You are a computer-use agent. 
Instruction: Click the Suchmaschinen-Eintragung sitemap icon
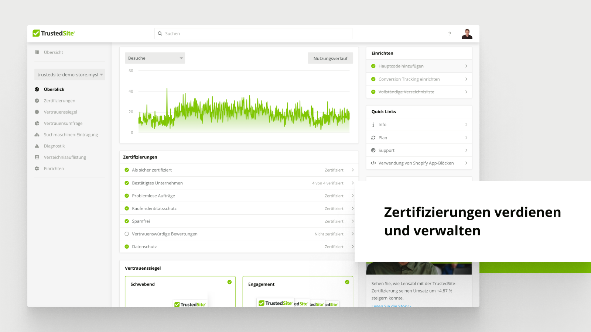pos(37,135)
